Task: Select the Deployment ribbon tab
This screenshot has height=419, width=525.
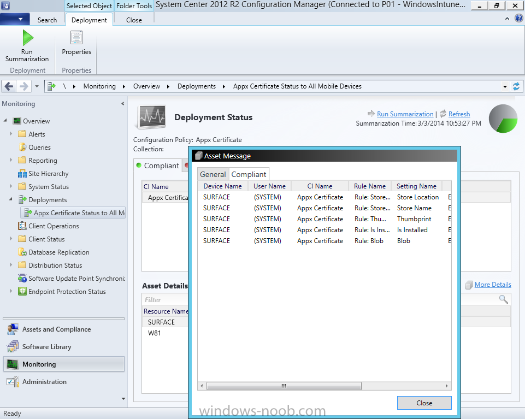Action: click(x=89, y=20)
